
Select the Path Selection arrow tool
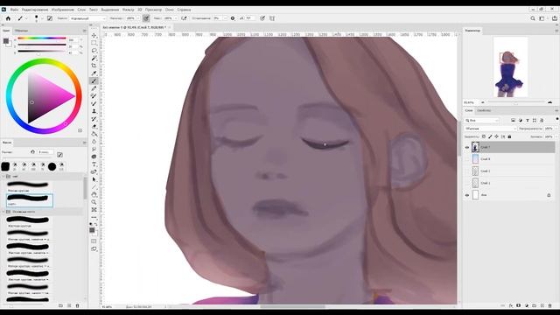pos(94,179)
